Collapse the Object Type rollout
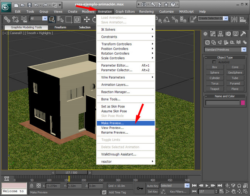This screenshot has height=196, width=250. [x=225, y=57]
